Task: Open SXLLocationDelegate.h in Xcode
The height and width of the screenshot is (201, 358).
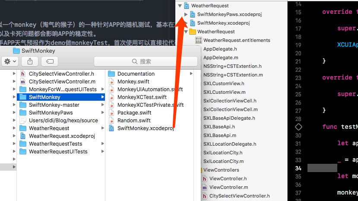Action: coord(230,144)
